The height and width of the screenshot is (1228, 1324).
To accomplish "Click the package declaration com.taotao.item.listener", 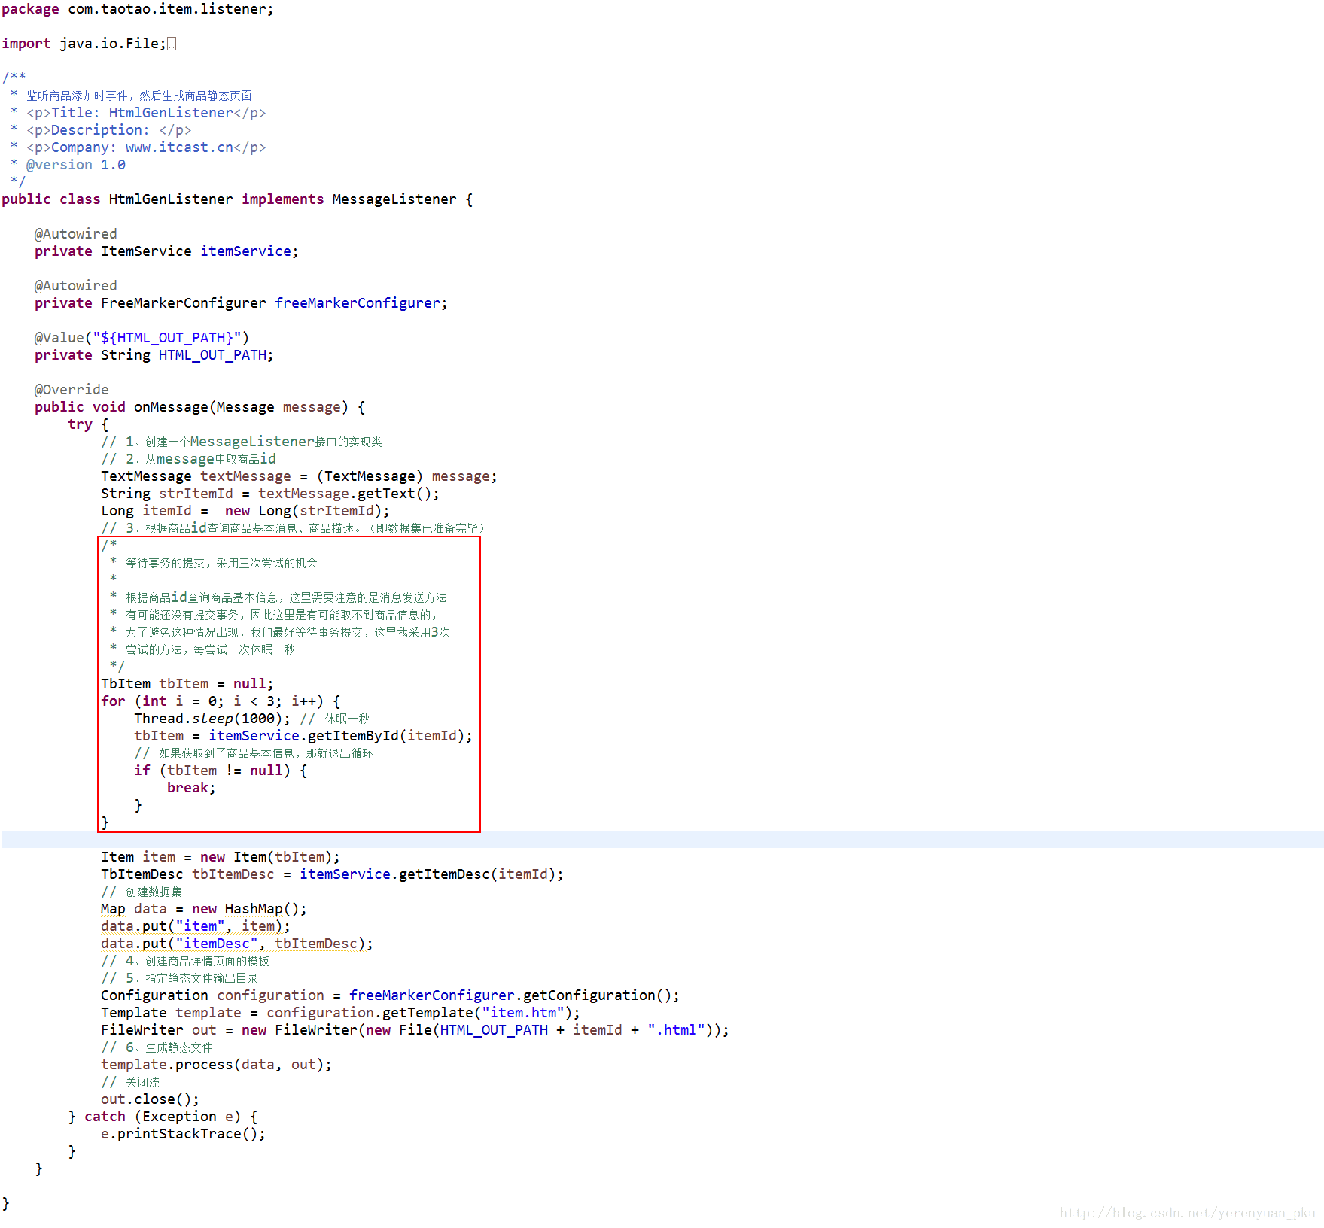I will pyautogui.click(x=138, y=9).
